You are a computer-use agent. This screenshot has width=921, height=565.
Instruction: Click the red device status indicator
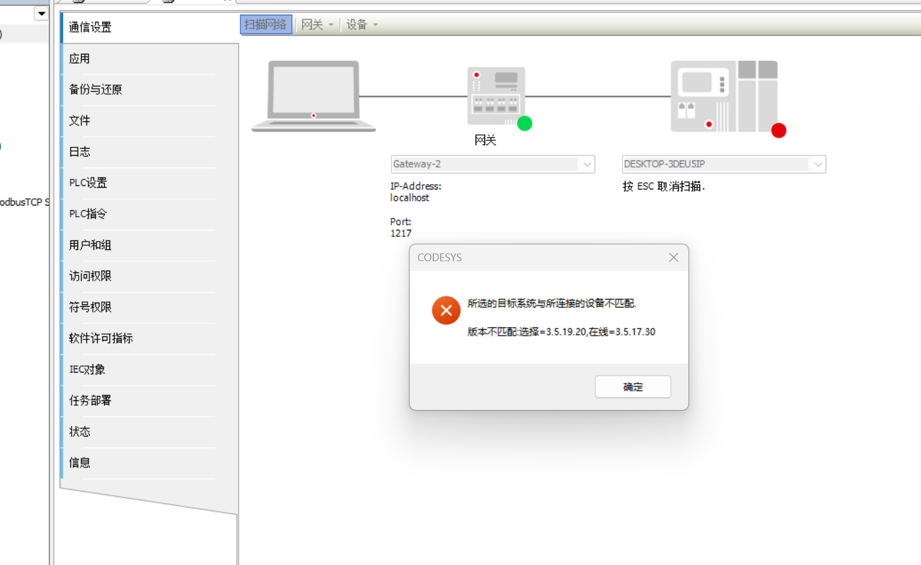pyautogui.click(x=778, y=130)
